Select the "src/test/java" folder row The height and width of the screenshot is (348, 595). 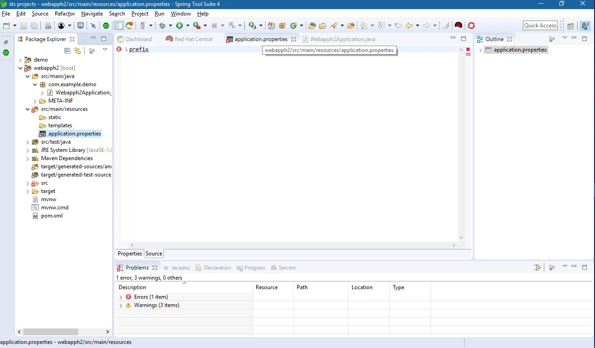(x=51, y=142)
